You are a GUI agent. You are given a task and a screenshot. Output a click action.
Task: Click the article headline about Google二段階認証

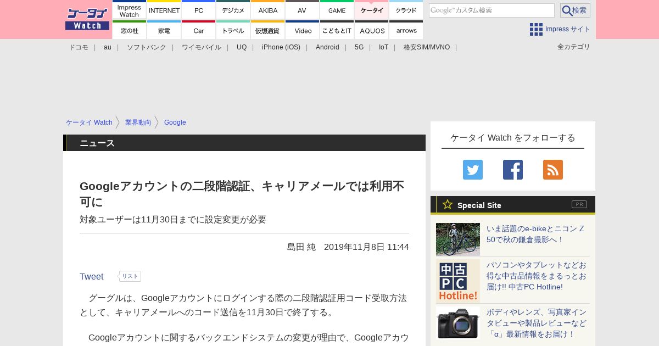point(242,194)
